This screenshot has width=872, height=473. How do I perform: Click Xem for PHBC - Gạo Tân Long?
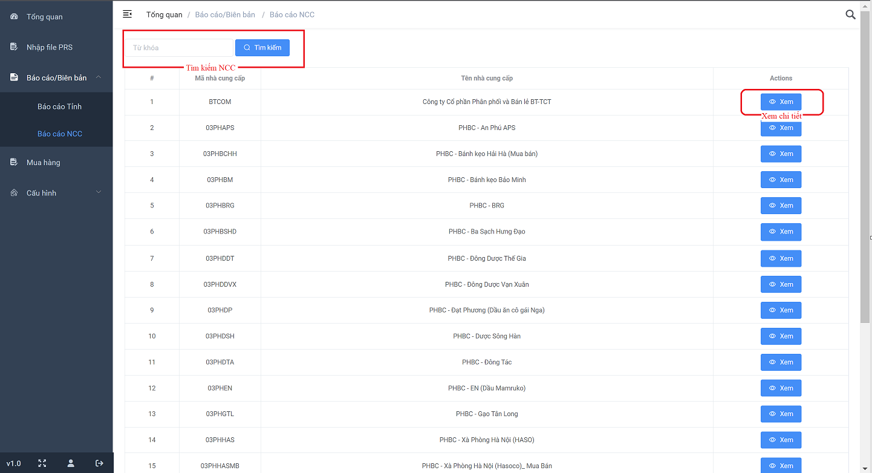pos(781,414)
